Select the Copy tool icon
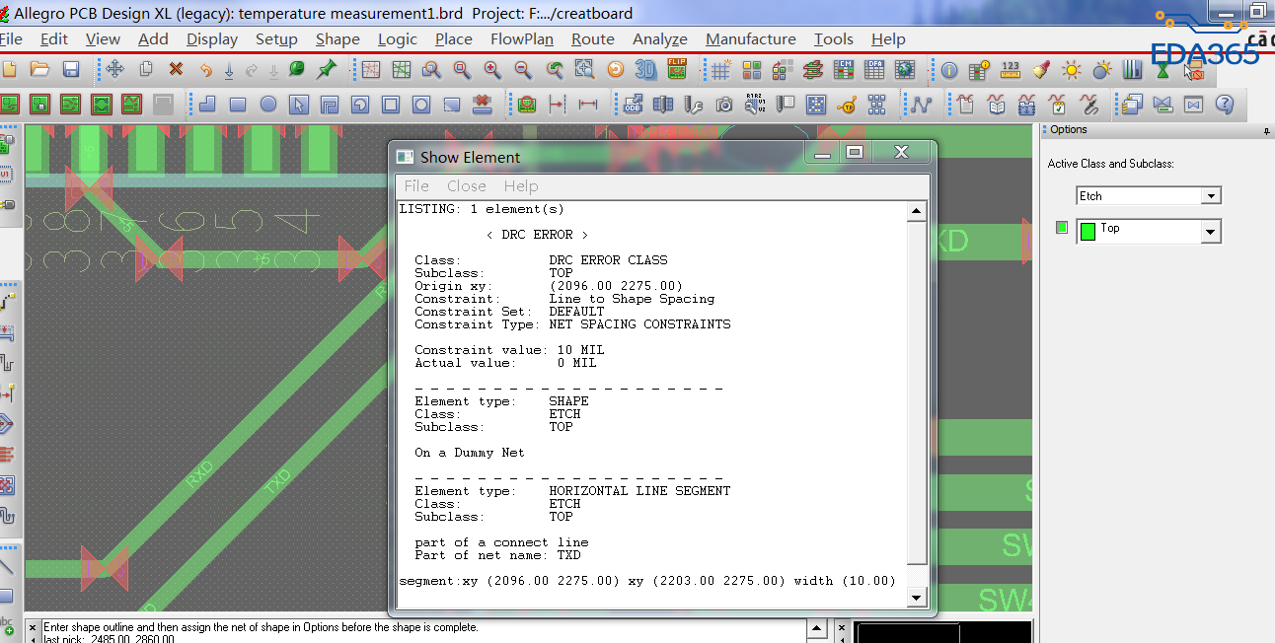 [x=146, y=70]
